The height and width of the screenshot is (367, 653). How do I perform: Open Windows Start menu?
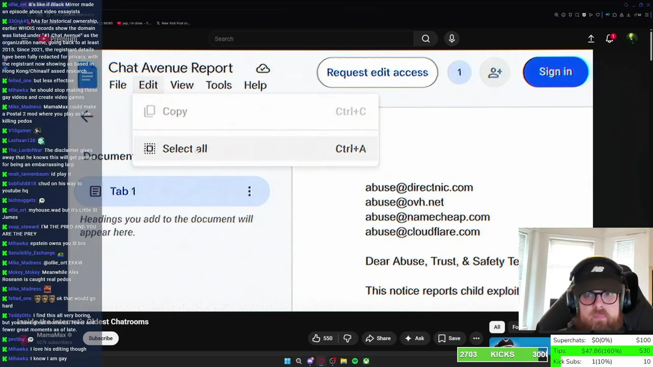(x=287, y=361)
